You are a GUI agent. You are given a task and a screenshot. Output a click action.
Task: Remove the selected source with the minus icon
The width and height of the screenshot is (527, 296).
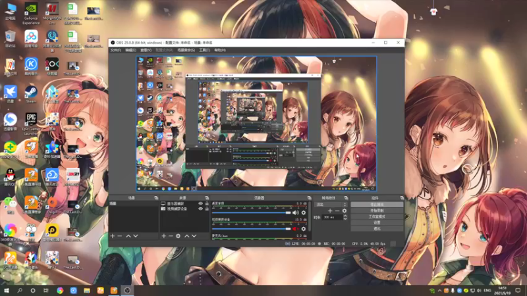point(171,236)
